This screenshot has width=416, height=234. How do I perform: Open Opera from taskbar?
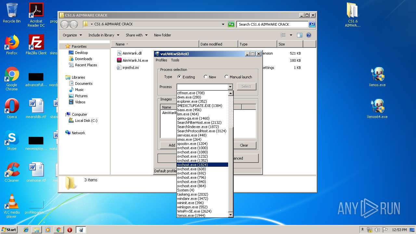click(x=70, y=230)
